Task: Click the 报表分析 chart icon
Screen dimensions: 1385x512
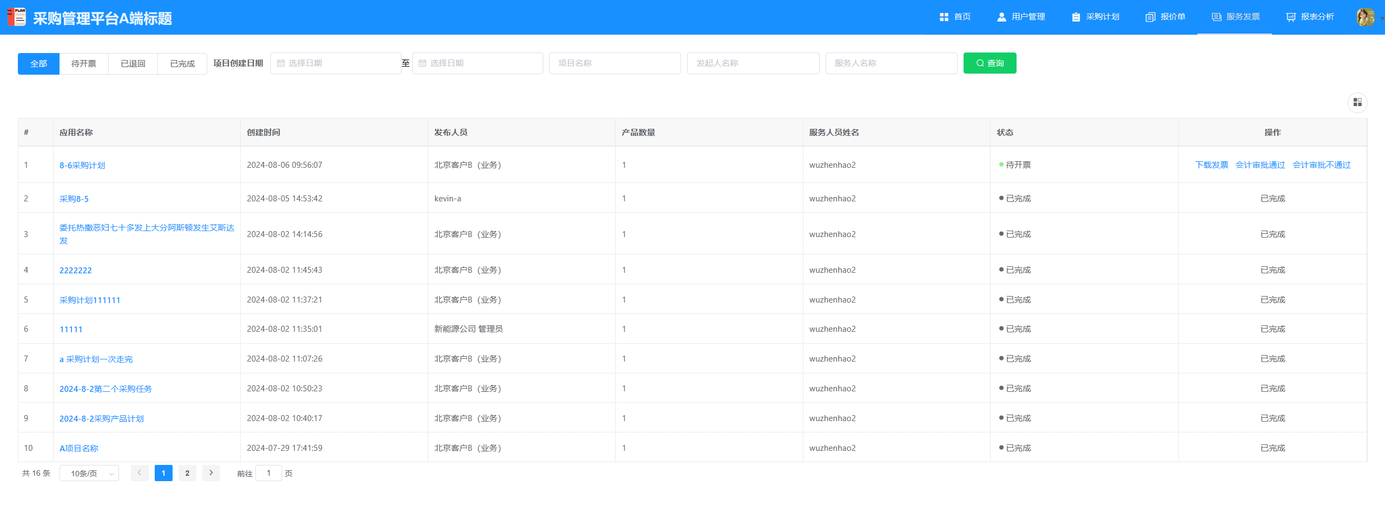Action: point(1291,17)
